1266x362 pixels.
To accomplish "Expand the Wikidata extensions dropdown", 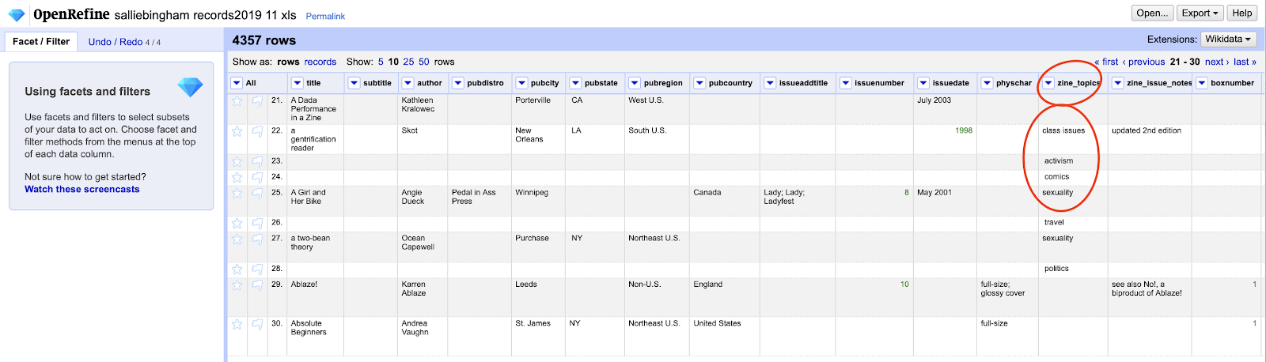I will [1229, 39].
